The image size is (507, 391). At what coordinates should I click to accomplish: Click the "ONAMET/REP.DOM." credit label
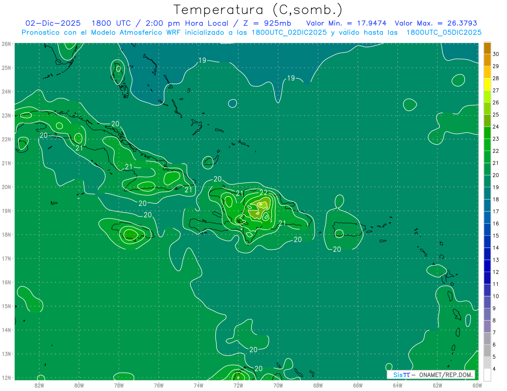click(x=445, y=375)
